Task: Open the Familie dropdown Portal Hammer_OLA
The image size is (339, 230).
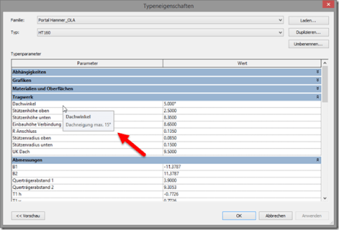Action: tap(160, 20)
